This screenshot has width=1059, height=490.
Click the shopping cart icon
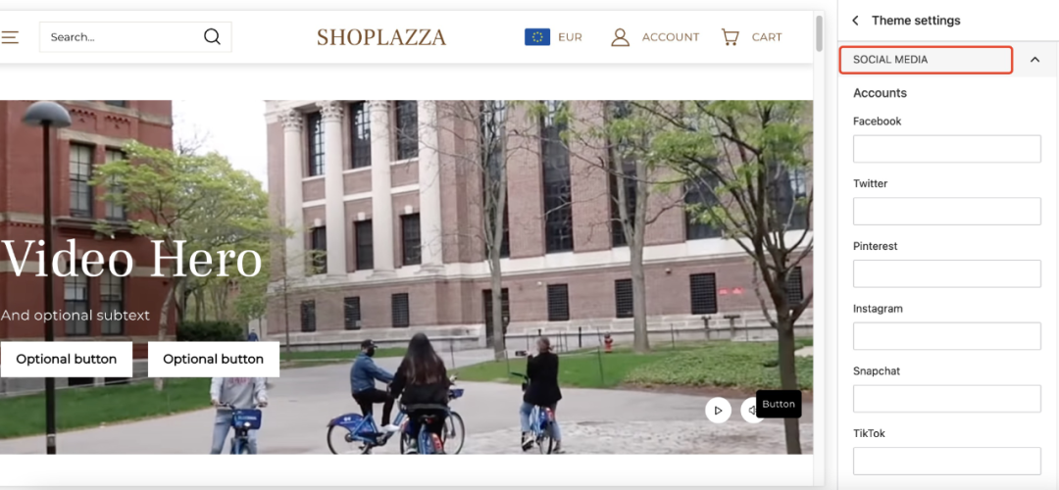(x=730, y=36)
